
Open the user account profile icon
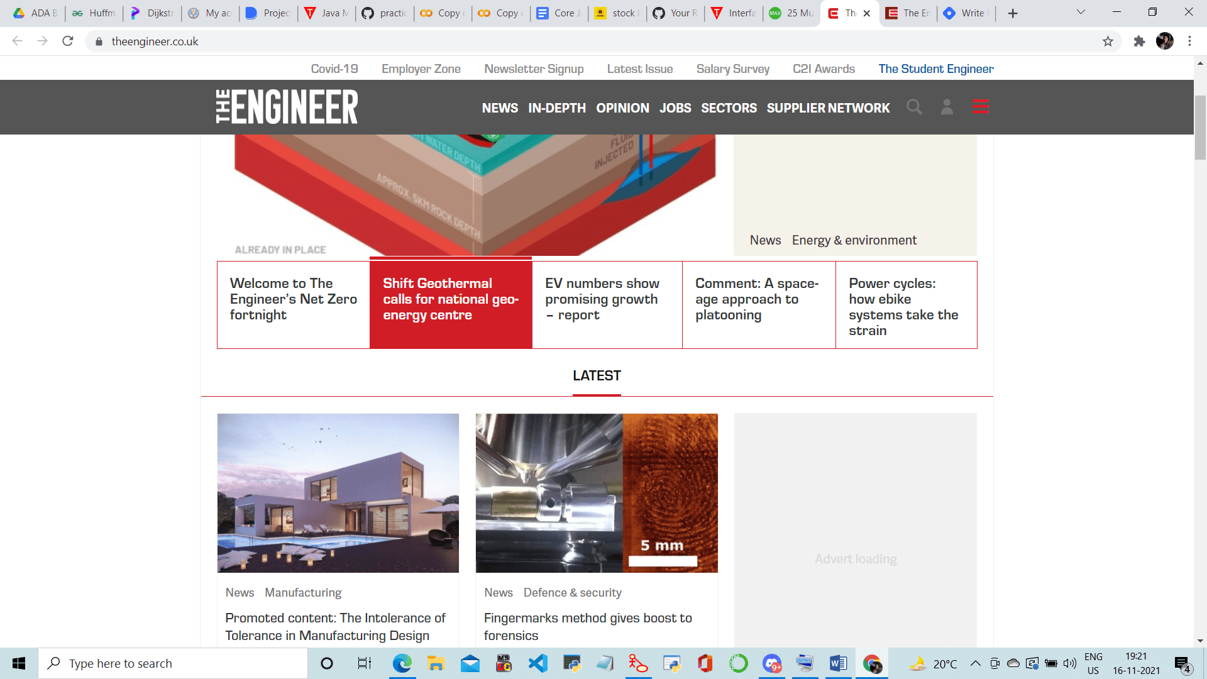pyautogui.click(x=947, y=107)
